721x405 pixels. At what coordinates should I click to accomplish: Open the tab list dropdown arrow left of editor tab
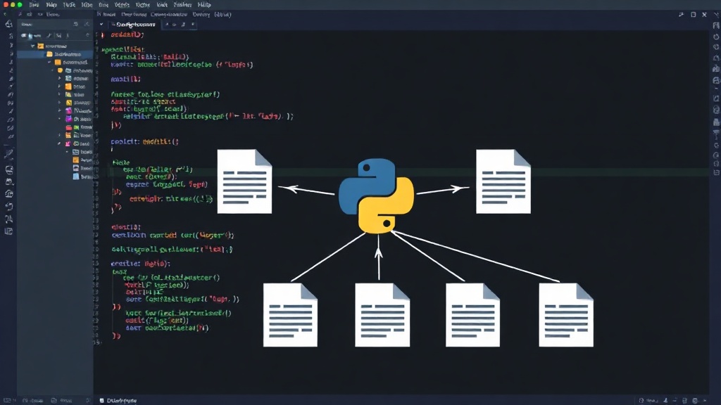(x=101, y=25)
